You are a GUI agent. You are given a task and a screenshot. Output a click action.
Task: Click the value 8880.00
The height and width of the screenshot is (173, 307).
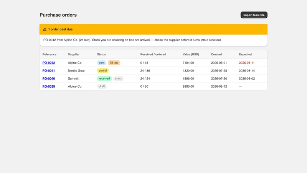click(188, 86)
